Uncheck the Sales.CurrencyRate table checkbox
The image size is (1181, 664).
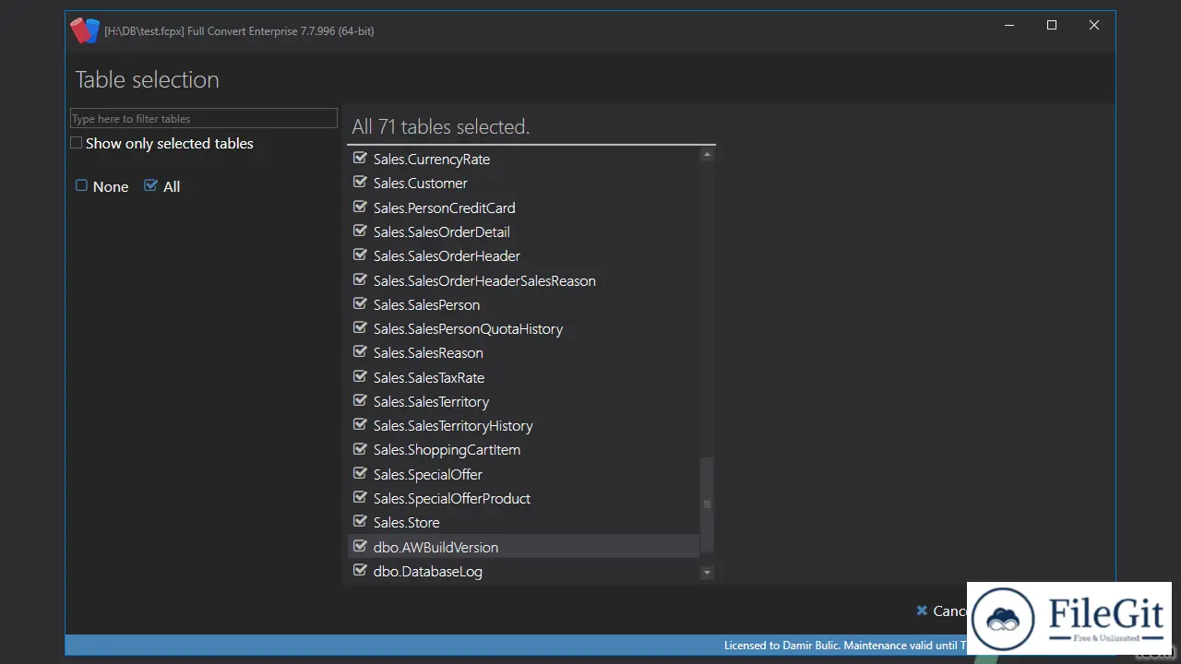pyautogui.click(x=360, y=158)
